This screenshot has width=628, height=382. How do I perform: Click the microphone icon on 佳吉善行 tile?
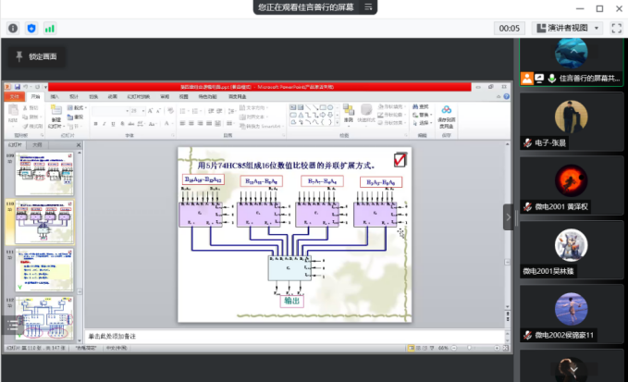551,79
